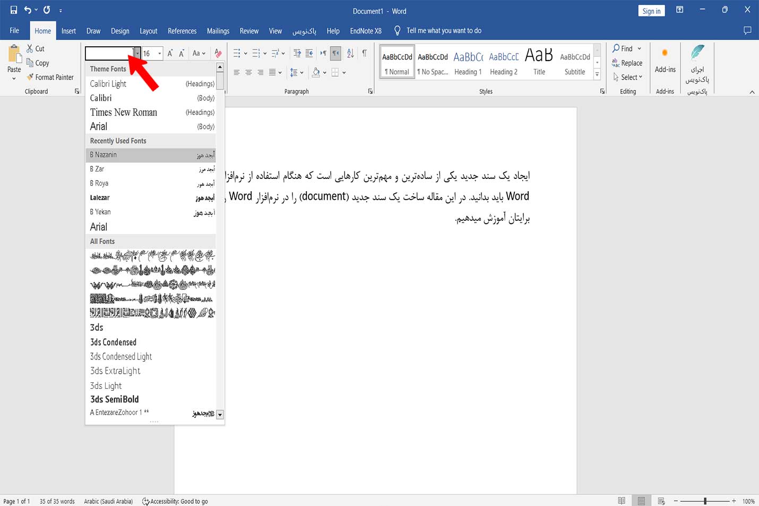Open the EndNote X8 tab
Image resolution: width=759 pixels, height=506 pixels.
pos(366,31)
